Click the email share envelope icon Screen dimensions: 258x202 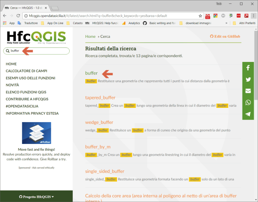[248, 91]
